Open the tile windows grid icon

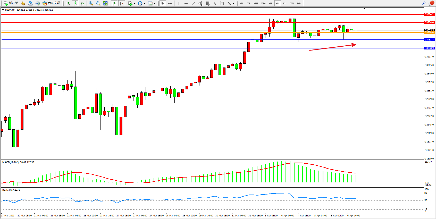[105, 3]
